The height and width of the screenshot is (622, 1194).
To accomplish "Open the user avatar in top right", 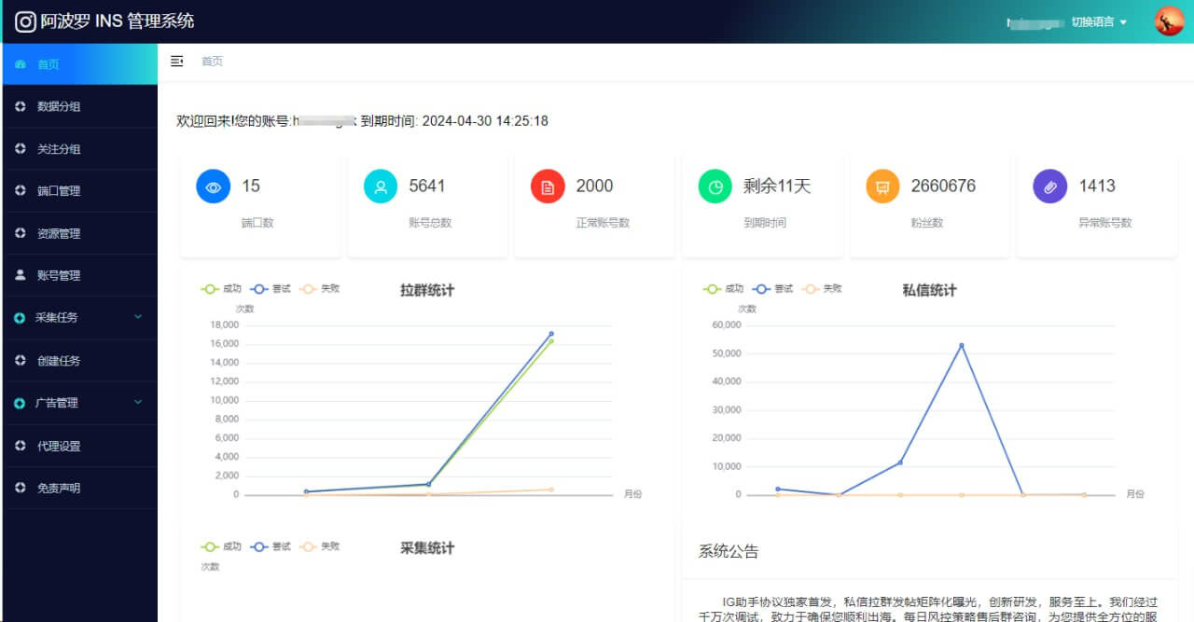I will tap(1169, 21).
